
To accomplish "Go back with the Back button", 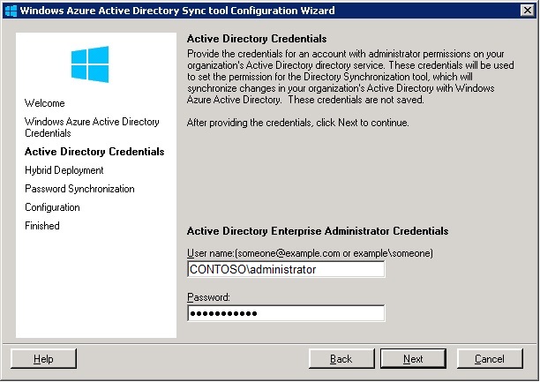I will click(x=341, y=358).
